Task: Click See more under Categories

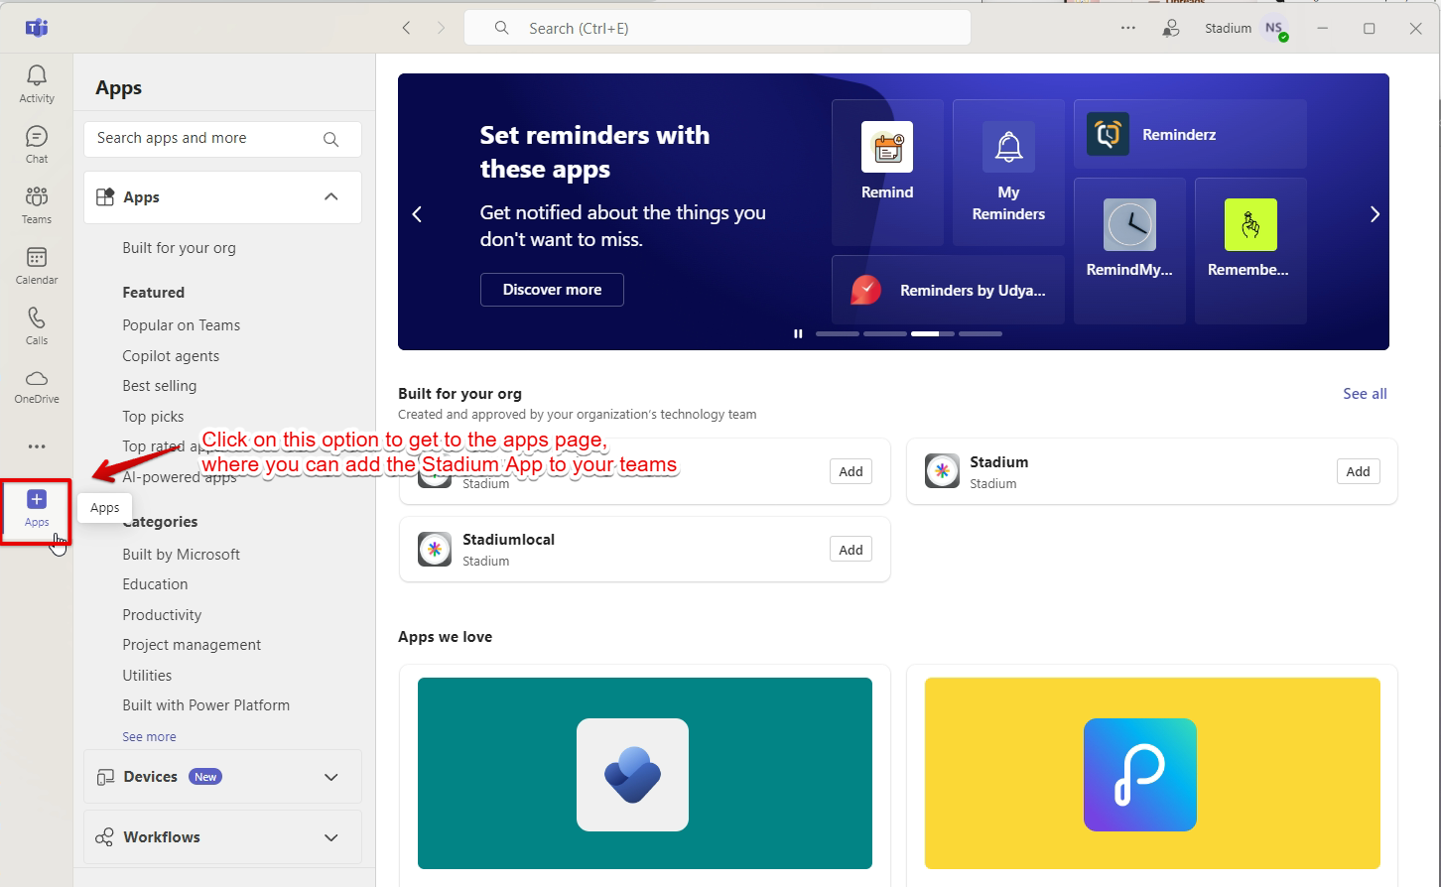Action: point(149,737)
